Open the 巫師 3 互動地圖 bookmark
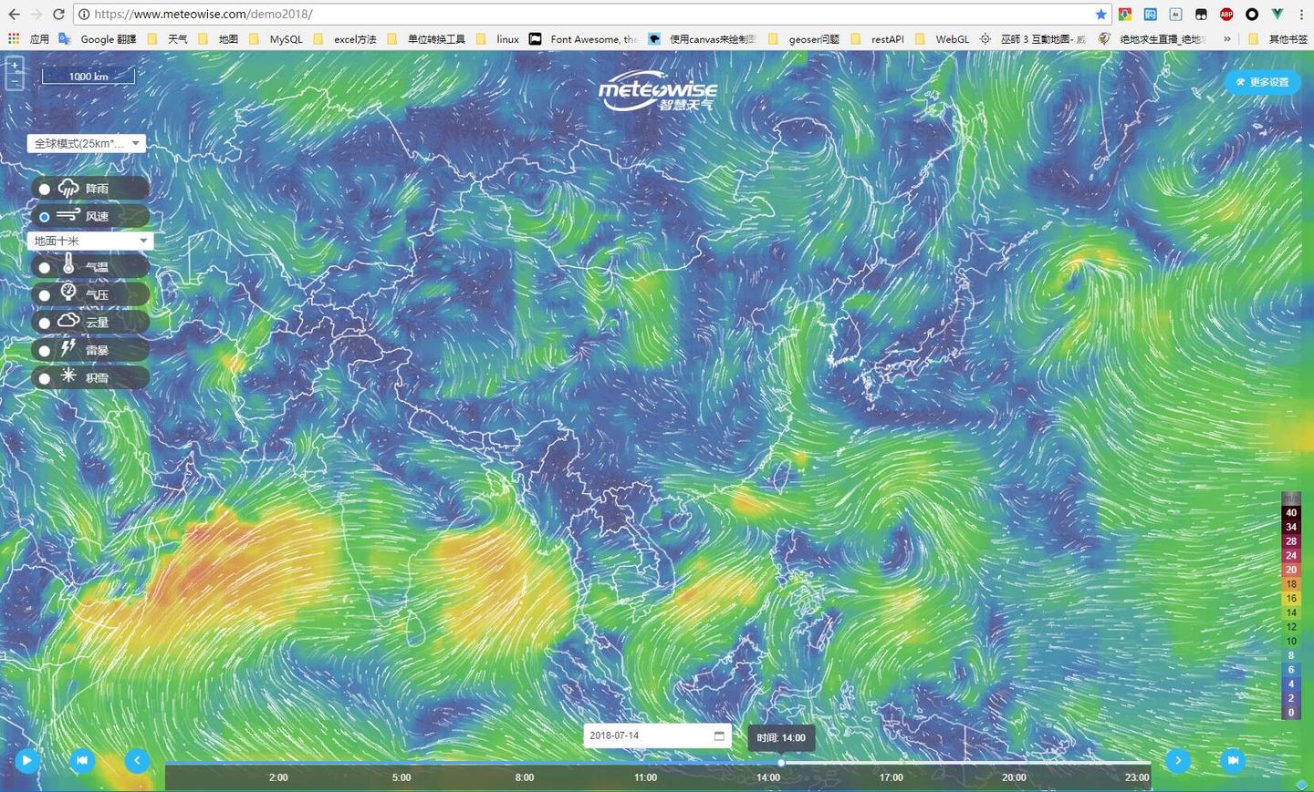1314x792 pixels. 1033,39
